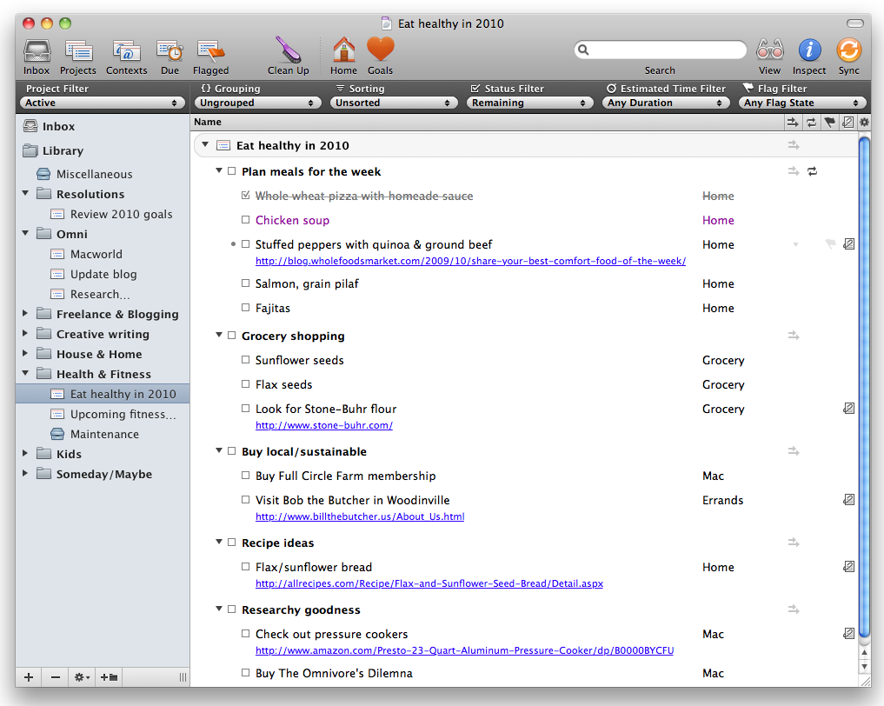884x706 pixels.
Task: Check the Fajitas checkbox
Action: (245, 307)
